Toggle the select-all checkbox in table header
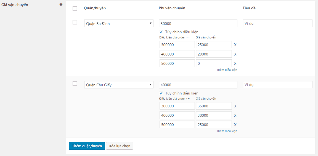The height and width of the screenshot is (156, 318). [75, 9]
